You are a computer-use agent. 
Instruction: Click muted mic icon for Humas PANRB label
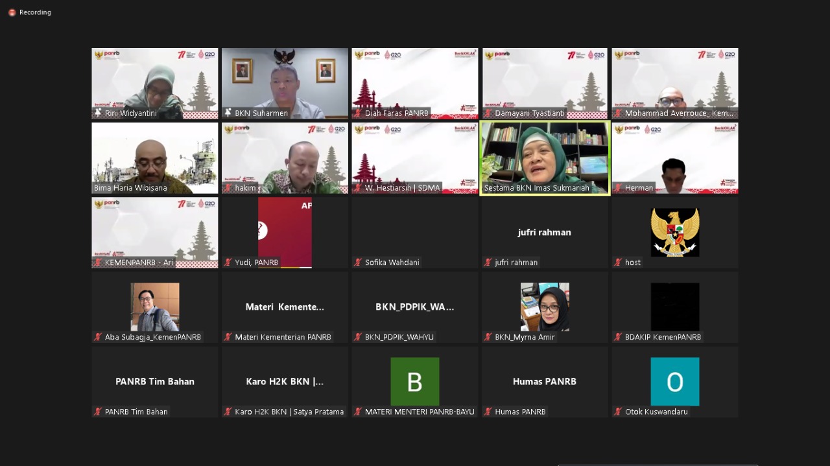pos(488,412)
